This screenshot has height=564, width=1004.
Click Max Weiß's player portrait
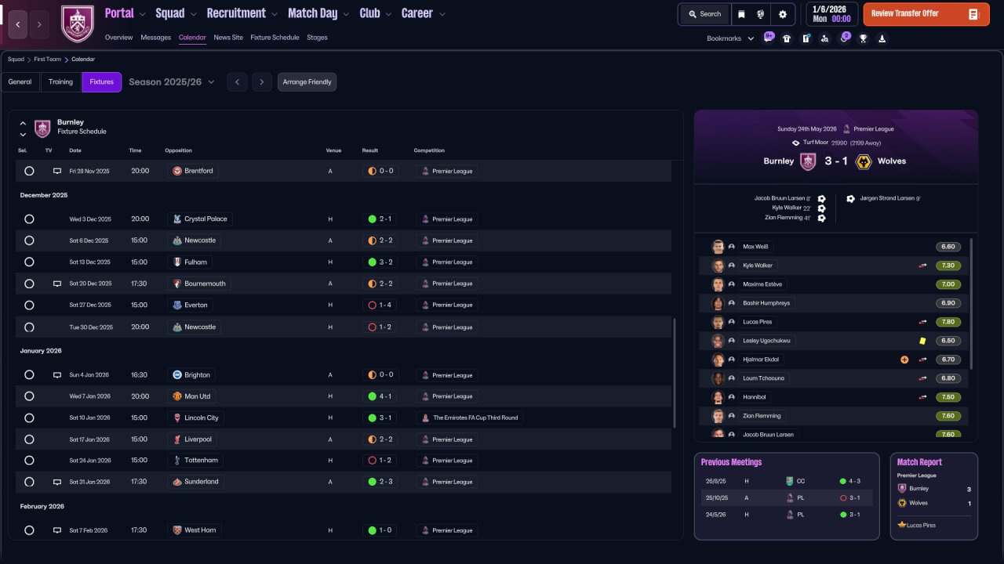point(718,247)
